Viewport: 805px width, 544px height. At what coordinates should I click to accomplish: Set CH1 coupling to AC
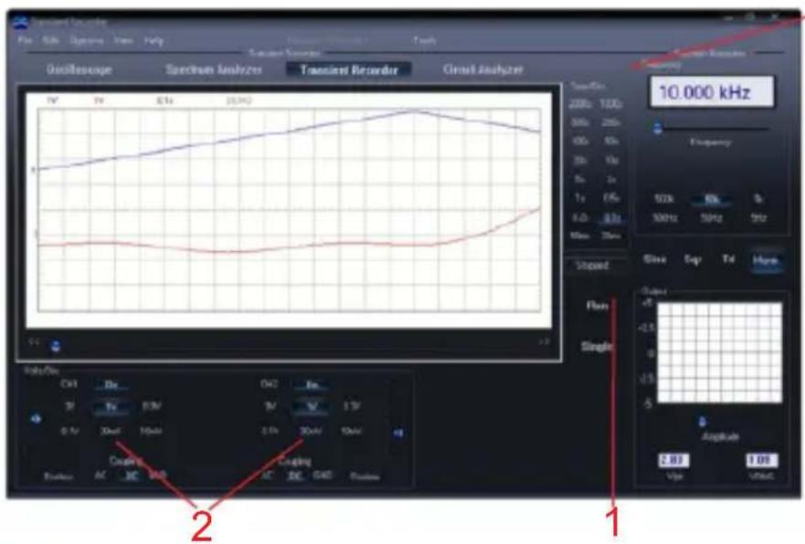[x=101, y=476]
